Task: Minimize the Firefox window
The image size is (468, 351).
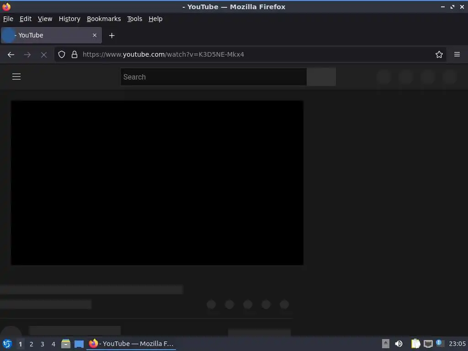Action: click(442, 7)
